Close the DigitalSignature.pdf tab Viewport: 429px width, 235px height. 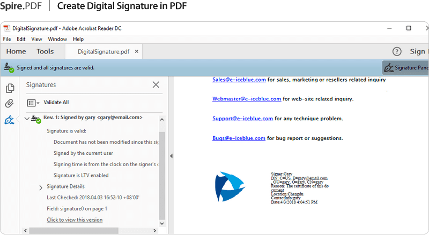tap(137, 51)
